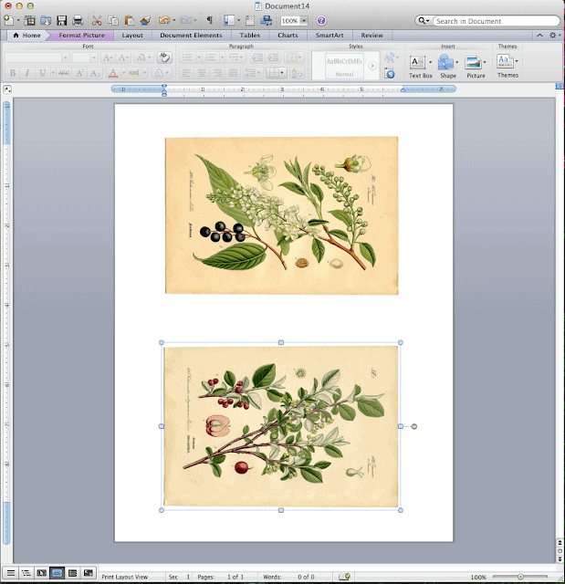Viewport: 565px width, 584px height.
Task: Click in the Search in Document field
Action: (x=496, y=21)
